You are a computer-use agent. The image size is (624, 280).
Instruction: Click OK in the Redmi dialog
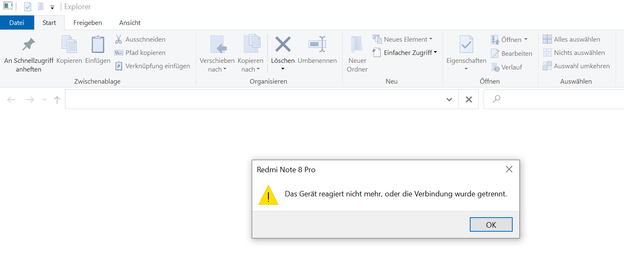click(491, 225)
